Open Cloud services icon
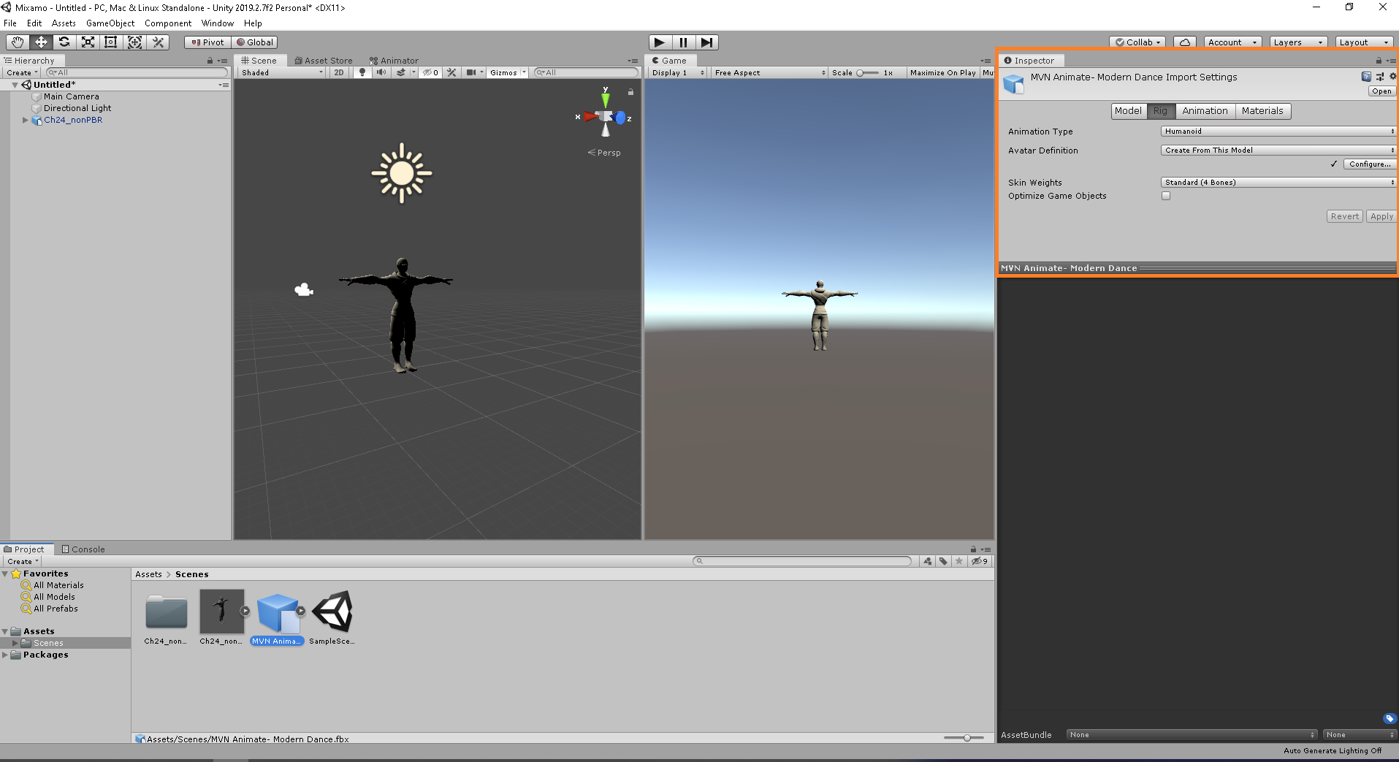 1185,42
